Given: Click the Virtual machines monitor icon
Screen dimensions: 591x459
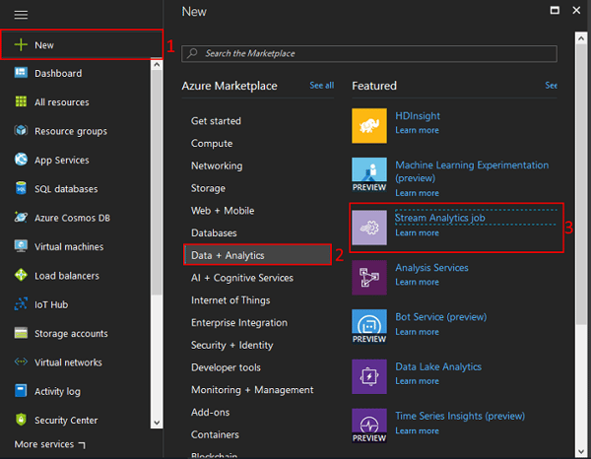Looking at the screenshot, I should tap(21, 246).
